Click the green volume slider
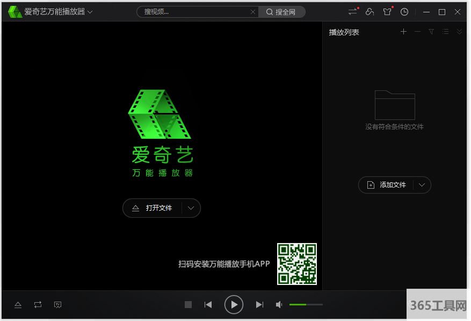Screen dimensions: 471x321 pos(306,305)
